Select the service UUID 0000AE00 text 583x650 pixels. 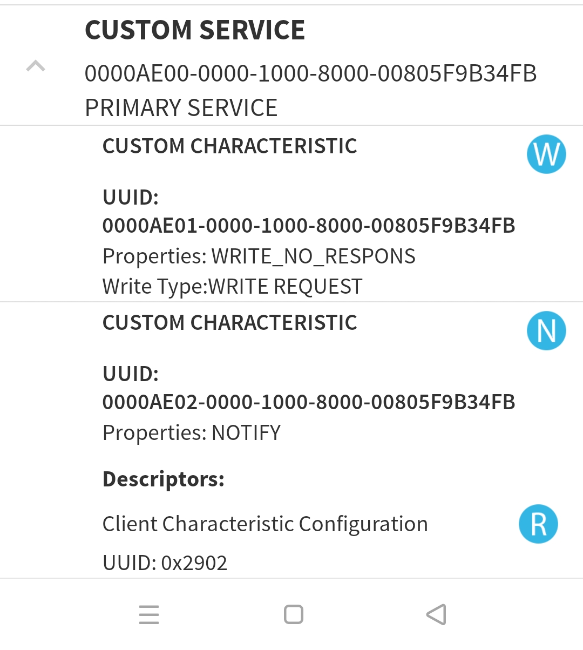[311, 73]
